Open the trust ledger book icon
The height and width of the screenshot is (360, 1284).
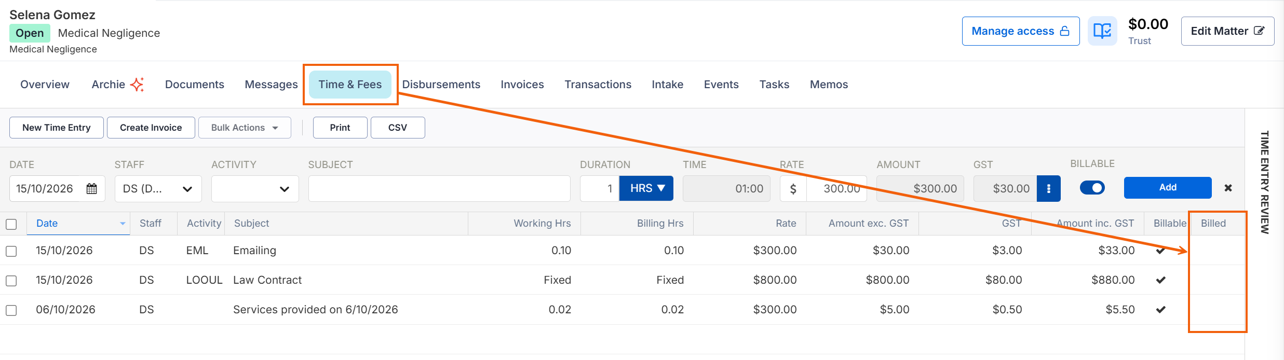(1102, 31)
